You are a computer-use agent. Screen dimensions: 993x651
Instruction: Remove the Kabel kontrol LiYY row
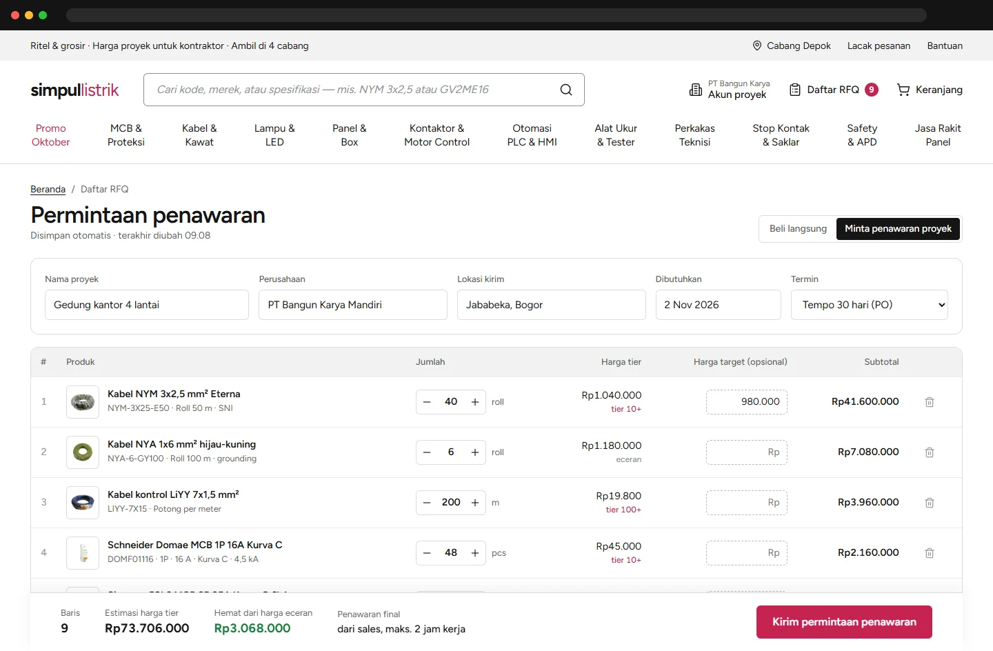tap(930, 503)
